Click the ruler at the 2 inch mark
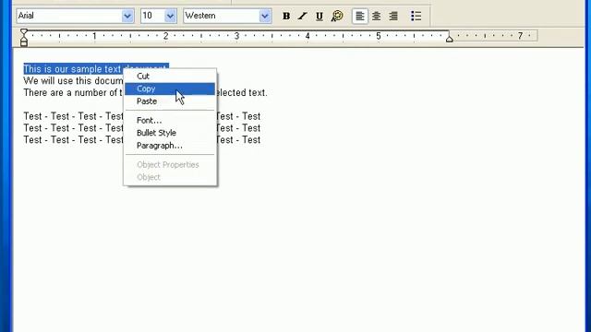 165,36
